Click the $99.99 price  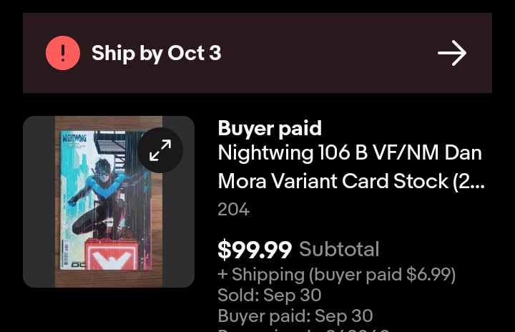click(255, 250)
